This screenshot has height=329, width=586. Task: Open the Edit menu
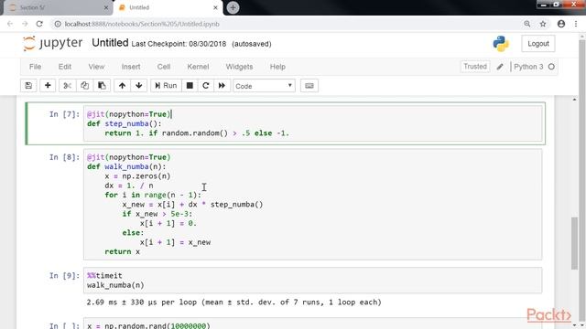click(x=65, y=67)
